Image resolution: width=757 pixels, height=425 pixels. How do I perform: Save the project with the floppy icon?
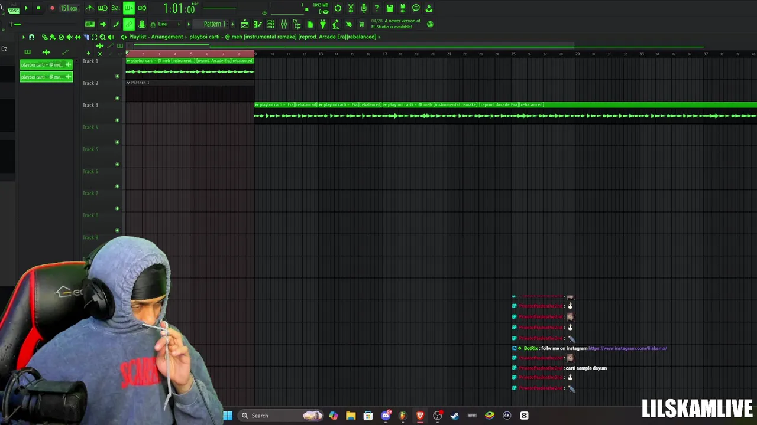pos(390,8)
